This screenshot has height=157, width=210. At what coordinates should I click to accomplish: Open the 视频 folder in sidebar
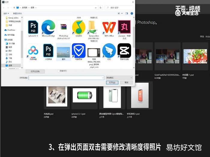point(9,47)
